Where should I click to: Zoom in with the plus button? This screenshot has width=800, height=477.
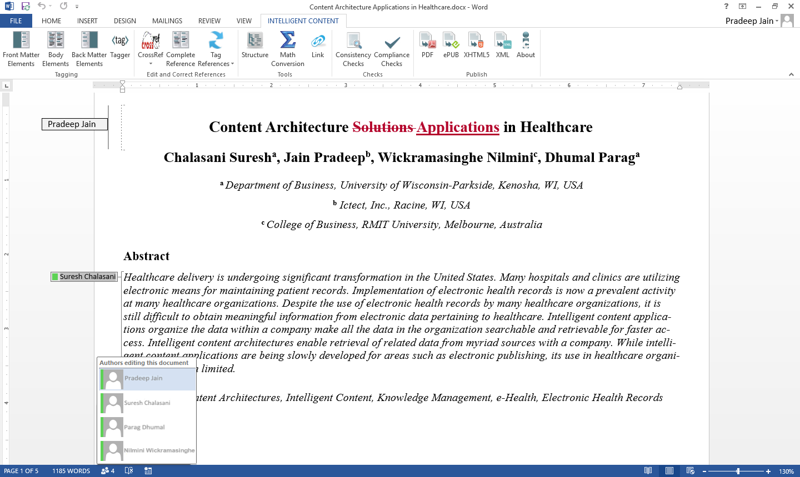coord(768,471)
